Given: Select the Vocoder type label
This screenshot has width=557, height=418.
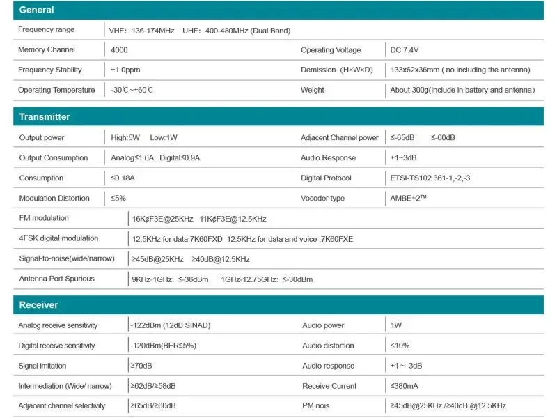Looking at the screenshot, I should click(322, 199).
